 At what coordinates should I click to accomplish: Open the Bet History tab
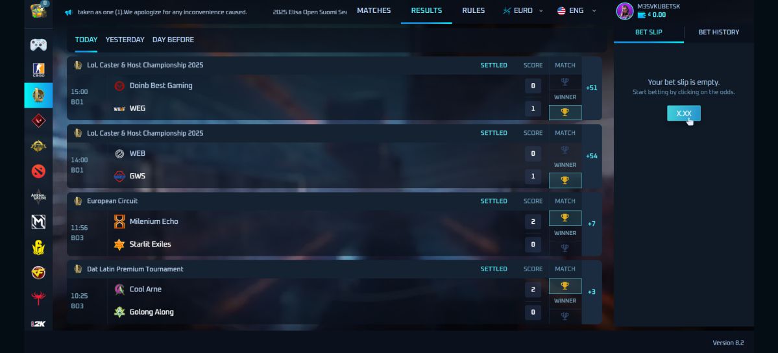pos(718,32)
